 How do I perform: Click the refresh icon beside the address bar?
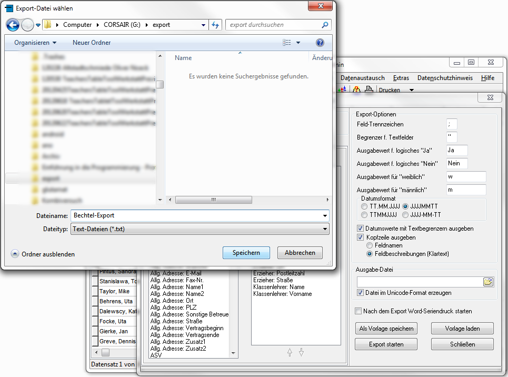pyautogui.click(x=215, y=25)
